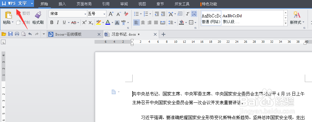
Task: Switch to the 引用 ribbon tab
Action: (106, 4)
